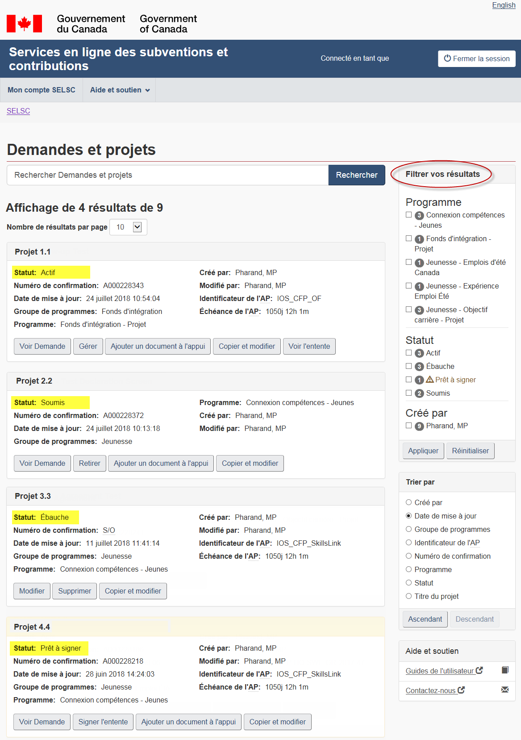The width and height of the screenshot is (521, 740).
Task: Expand the Aide et soutien menu
Action: (120, 90)
